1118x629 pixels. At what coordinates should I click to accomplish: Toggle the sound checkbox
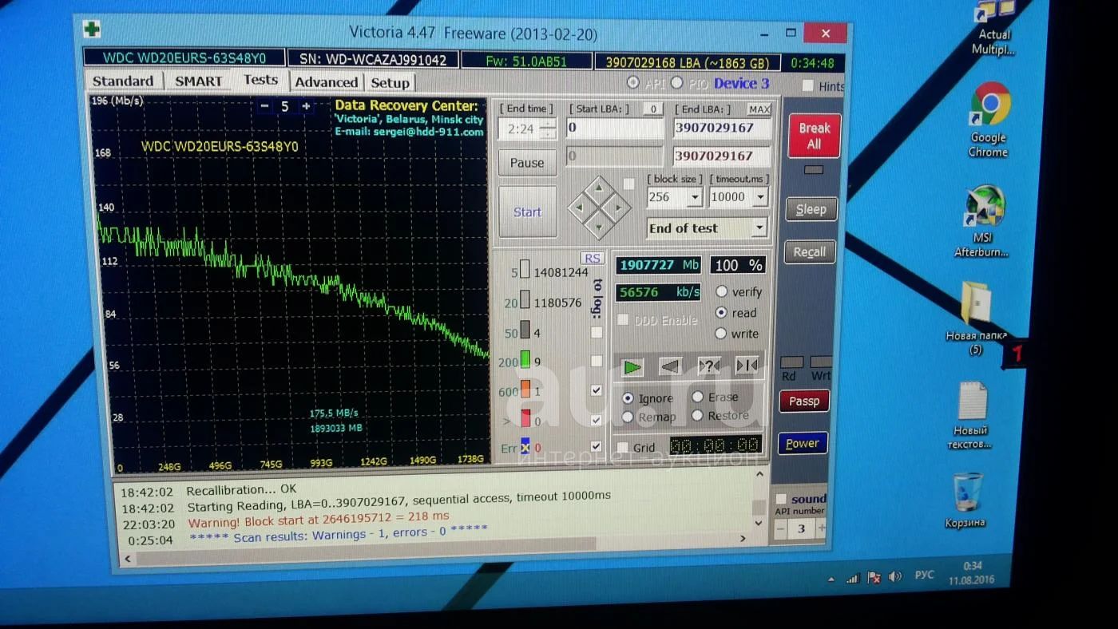pyautogui.click(x=781, y=499)
